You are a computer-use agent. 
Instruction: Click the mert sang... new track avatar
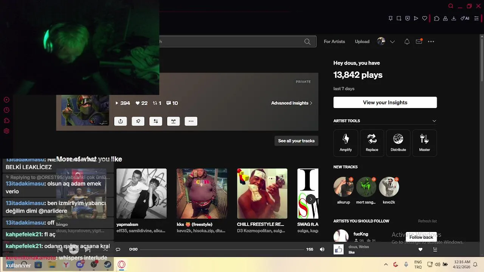366,187
